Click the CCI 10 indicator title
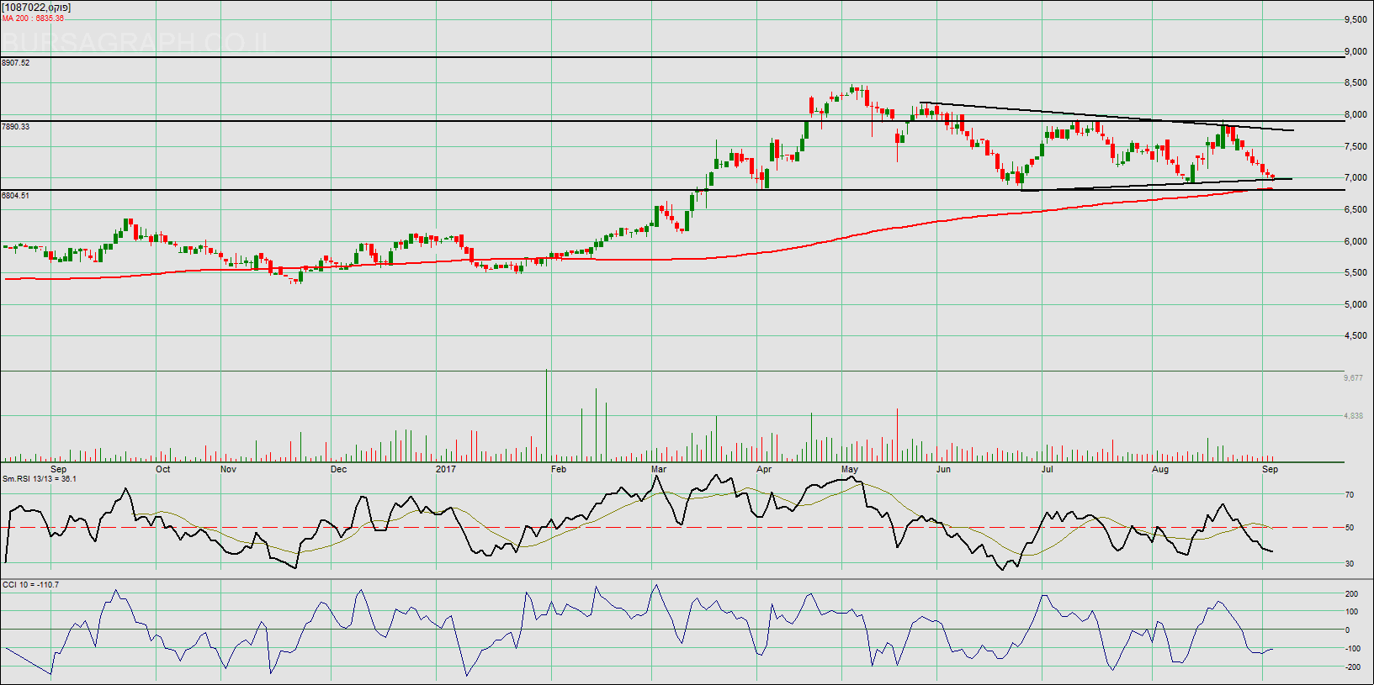Screen dimensions: 1374x685 pos(31,585)
